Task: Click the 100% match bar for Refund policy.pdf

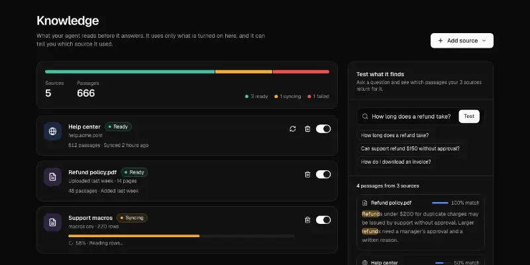Action: tap(440, 203)
